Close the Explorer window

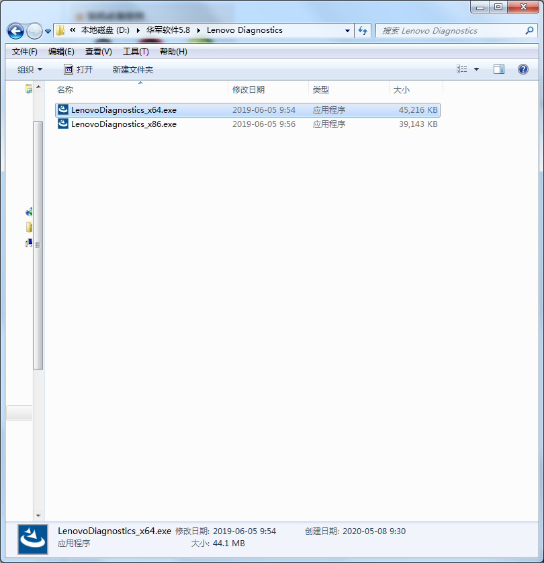pos(523,7)
